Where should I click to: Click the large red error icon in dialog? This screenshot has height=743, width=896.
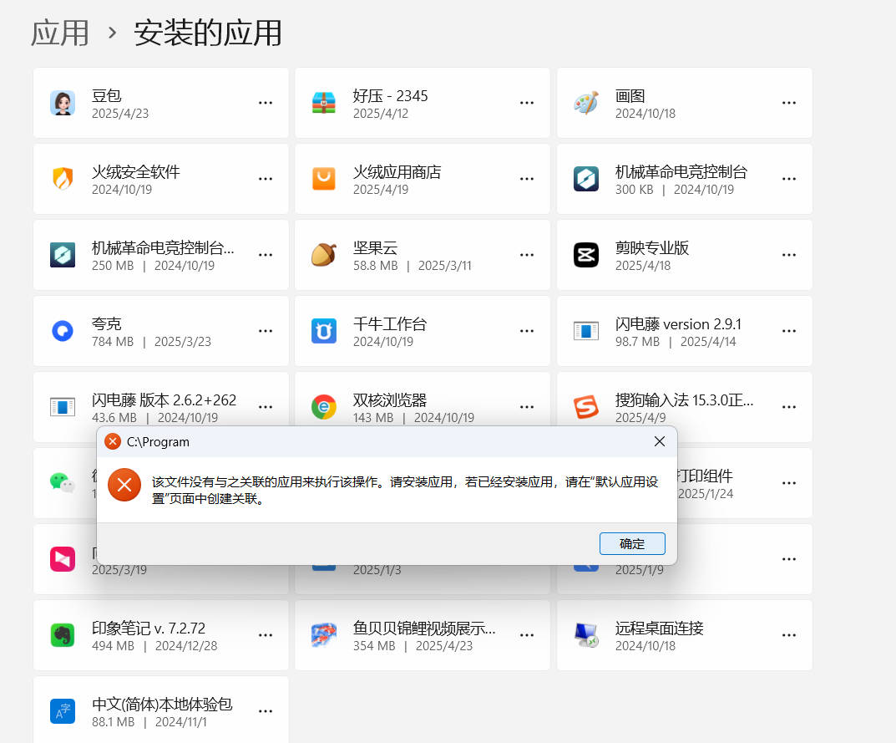(124, 485)
